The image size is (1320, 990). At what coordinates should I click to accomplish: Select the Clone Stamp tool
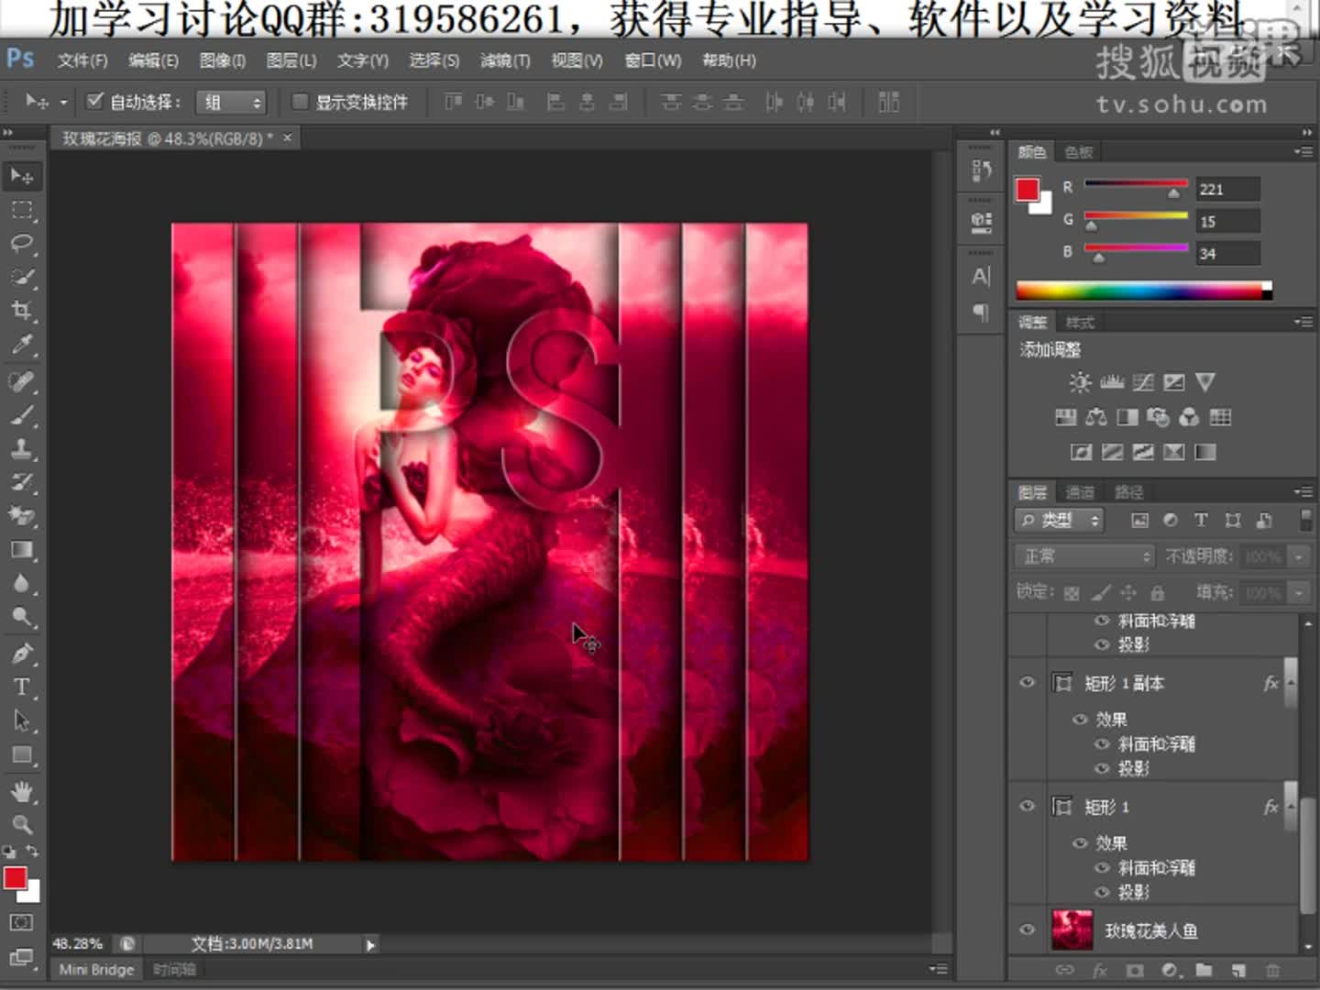[21, 448]
